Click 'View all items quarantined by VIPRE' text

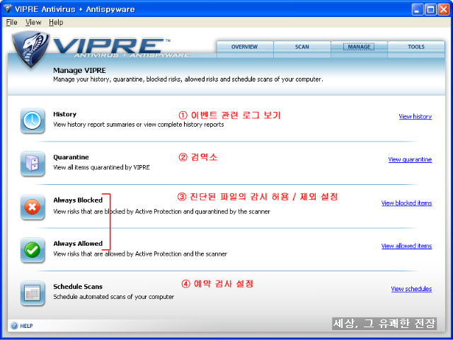click(101, 167)
